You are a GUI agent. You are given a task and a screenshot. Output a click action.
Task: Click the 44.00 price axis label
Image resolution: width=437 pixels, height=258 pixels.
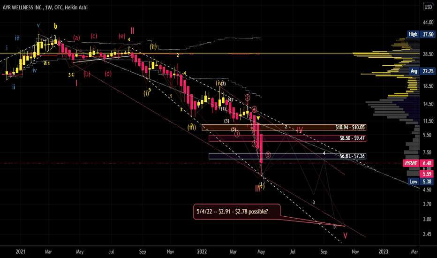click(x=428, y=23)
